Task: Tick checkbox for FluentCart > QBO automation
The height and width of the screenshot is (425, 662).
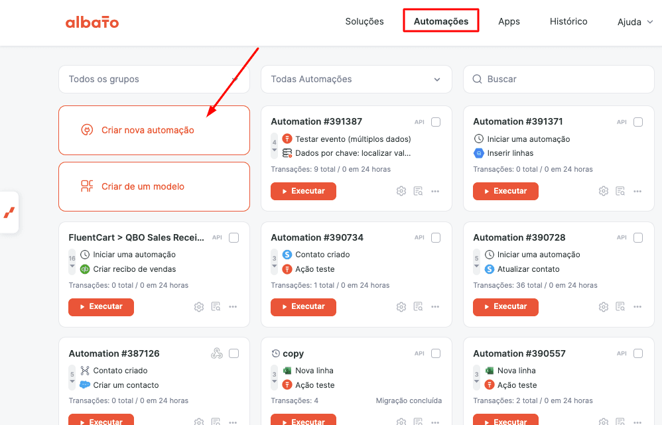Action: [233, 237]
